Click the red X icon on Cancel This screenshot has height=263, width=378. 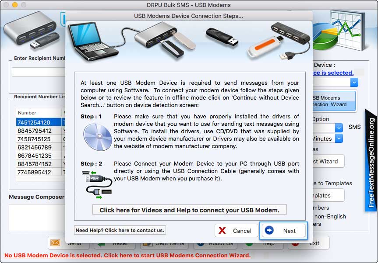222,231
